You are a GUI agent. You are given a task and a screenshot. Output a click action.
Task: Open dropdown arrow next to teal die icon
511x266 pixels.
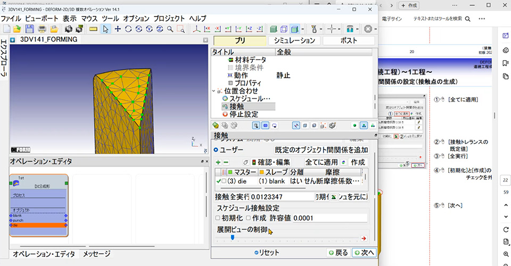point(357,29)
